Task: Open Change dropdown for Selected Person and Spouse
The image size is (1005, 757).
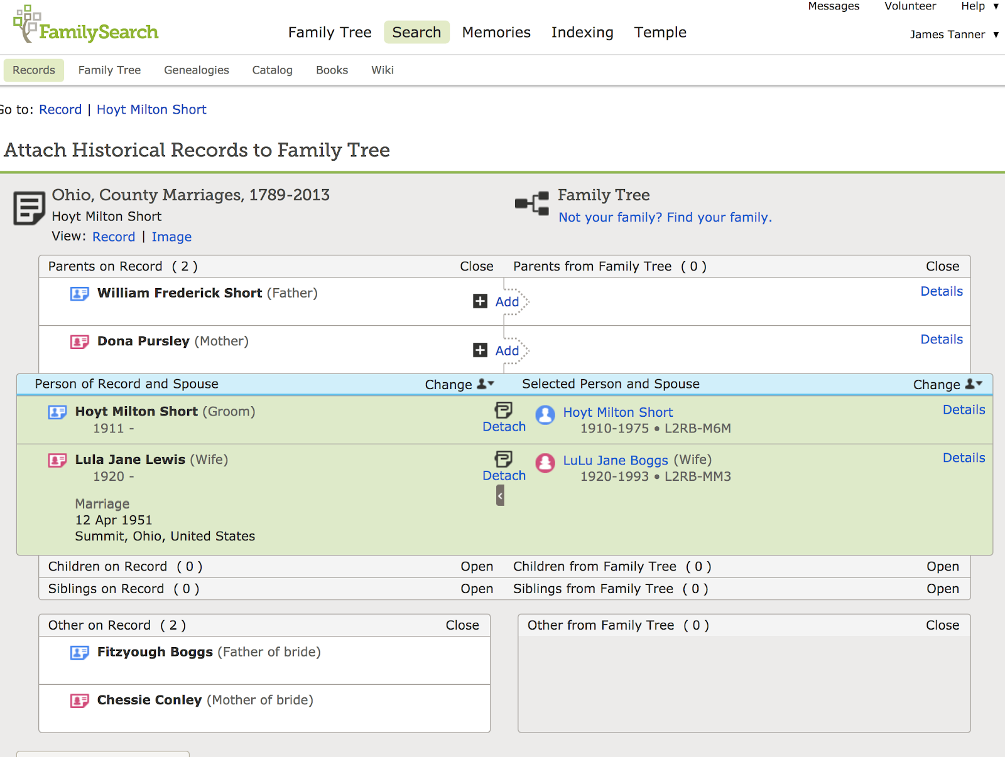Action: click(948, 384)
